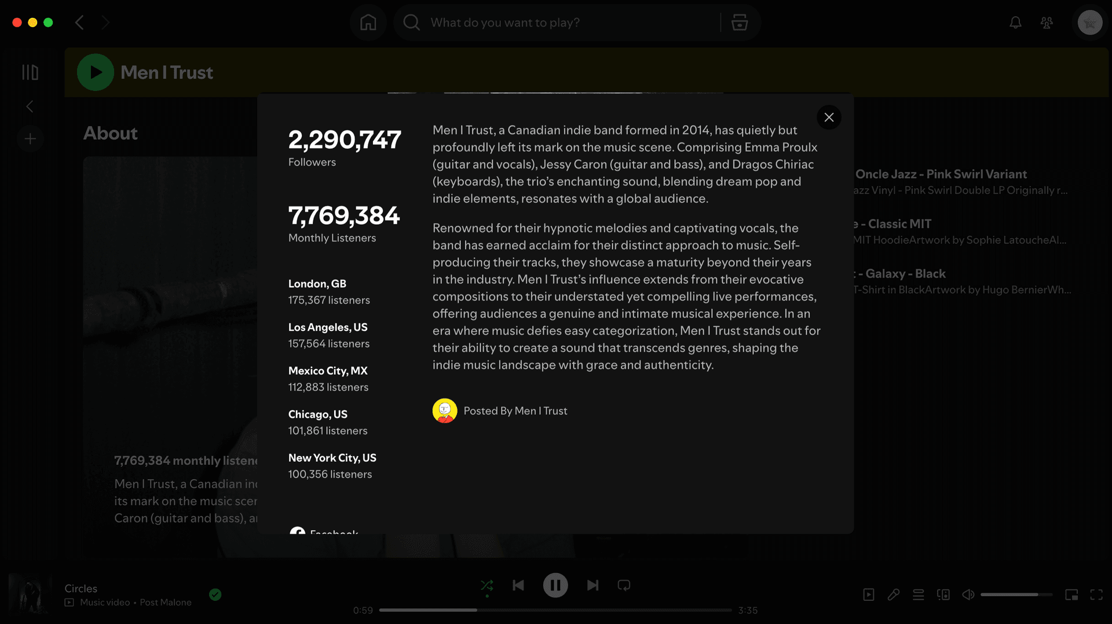This screenshot has height=624, width=1112.
Task: Close the artist About dialog
Action: [829, 118]
